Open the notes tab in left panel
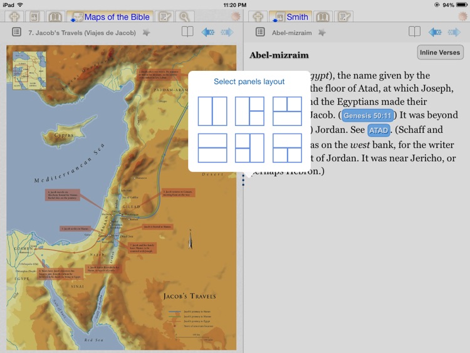This screenshot has width=470, height=353. pos(165,16)
